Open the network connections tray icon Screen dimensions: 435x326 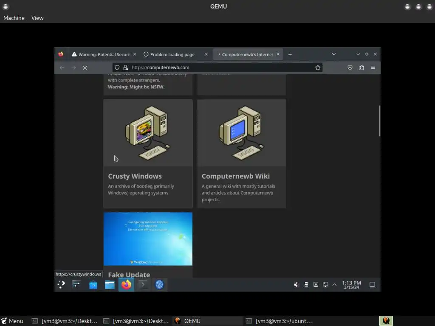click(x=325, y=285)
